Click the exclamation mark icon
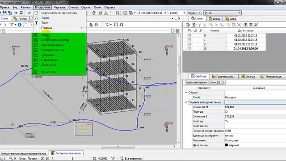 (111, 13)
